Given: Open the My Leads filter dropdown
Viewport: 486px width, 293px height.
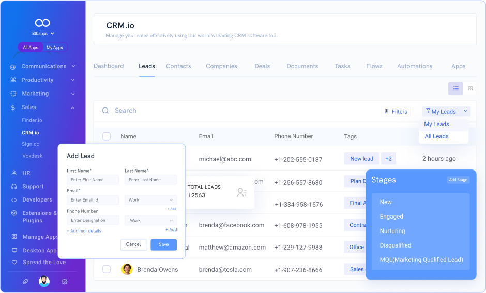Looking at the screenshot, I should 446,112.
